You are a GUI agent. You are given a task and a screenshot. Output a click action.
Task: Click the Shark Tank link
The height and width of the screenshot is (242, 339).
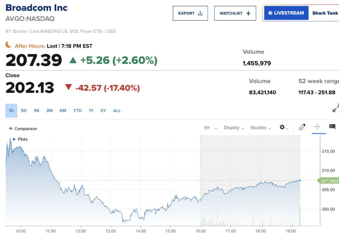pyautogui.click(x=325, y=13)
